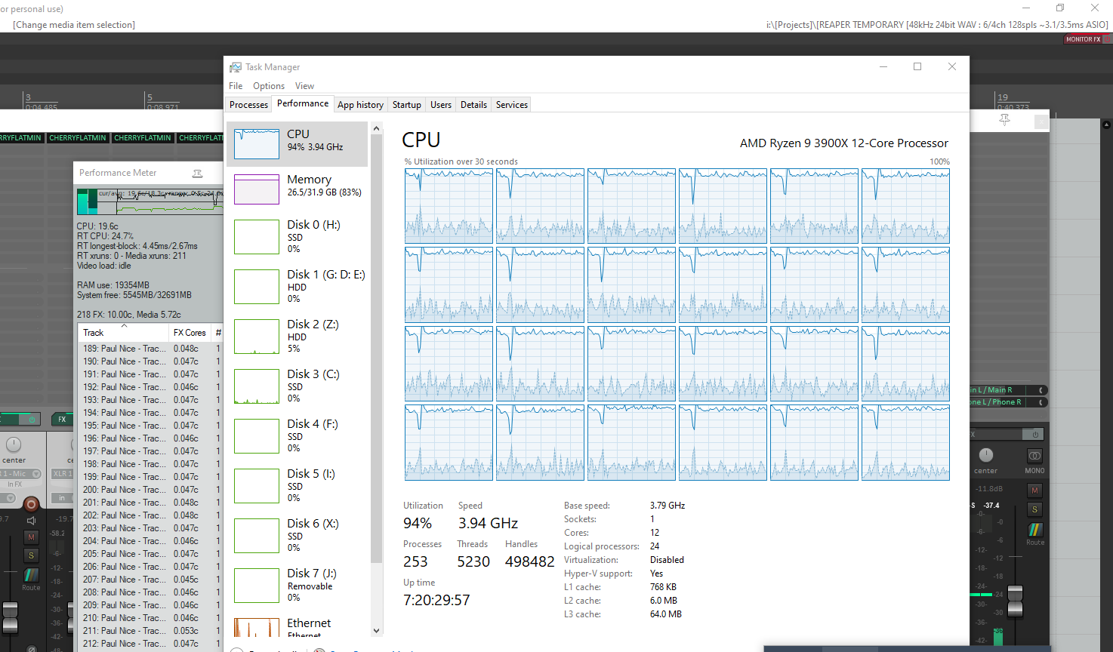Click the pin icon on the right docked panel
Screen dimensions: 1113x652
pos(1004,121)
